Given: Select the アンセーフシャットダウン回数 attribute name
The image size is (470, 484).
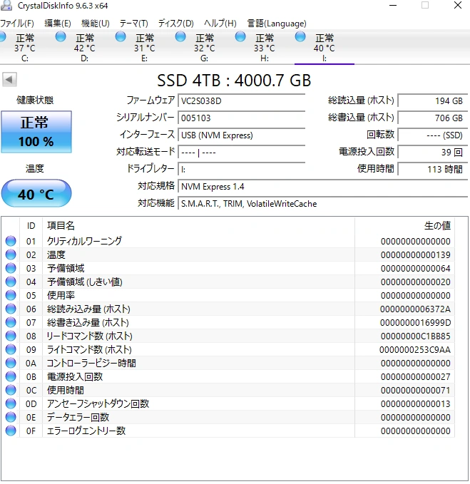Looking at the screenshot, I should [98, 403].
